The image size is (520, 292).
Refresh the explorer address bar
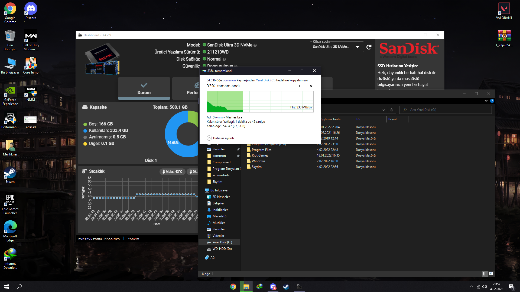pos(392,110)
